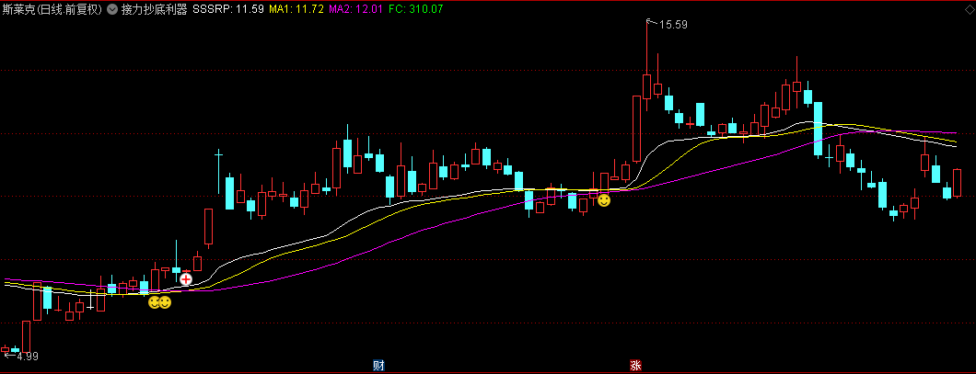976x374 pixels.
Task: Click the green FC: 310.07 value
Action: click(416, 10)
